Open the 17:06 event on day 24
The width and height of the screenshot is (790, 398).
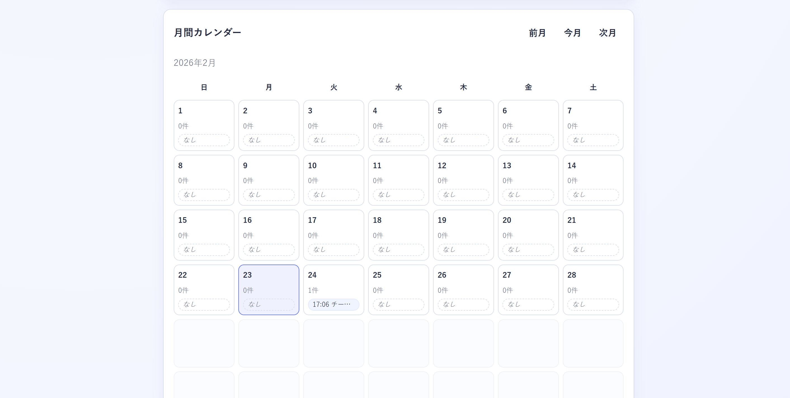click(333, 305)
